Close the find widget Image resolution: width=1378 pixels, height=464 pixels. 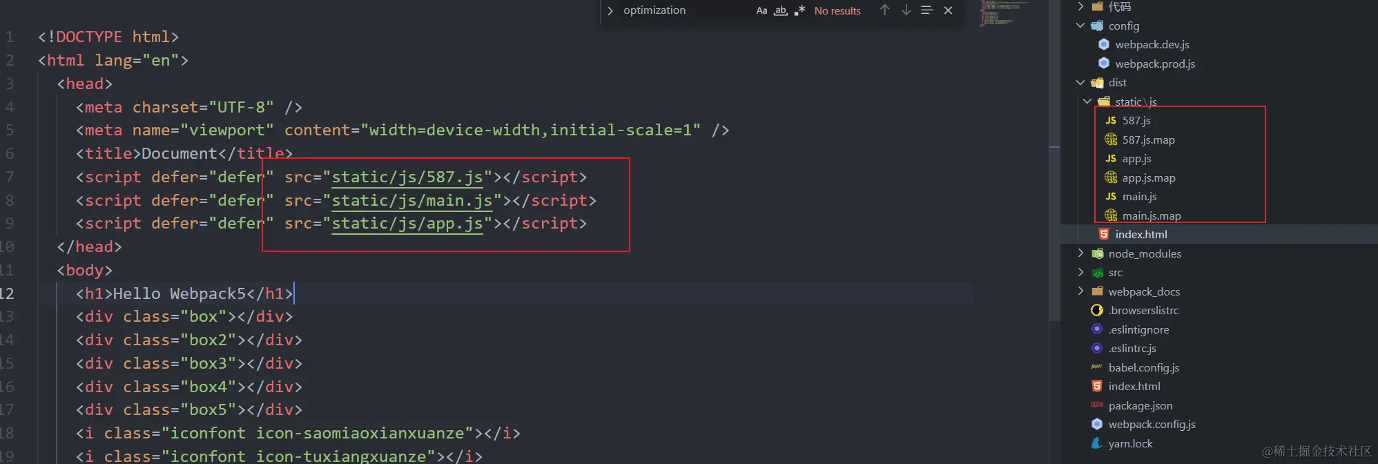point(948,10)
